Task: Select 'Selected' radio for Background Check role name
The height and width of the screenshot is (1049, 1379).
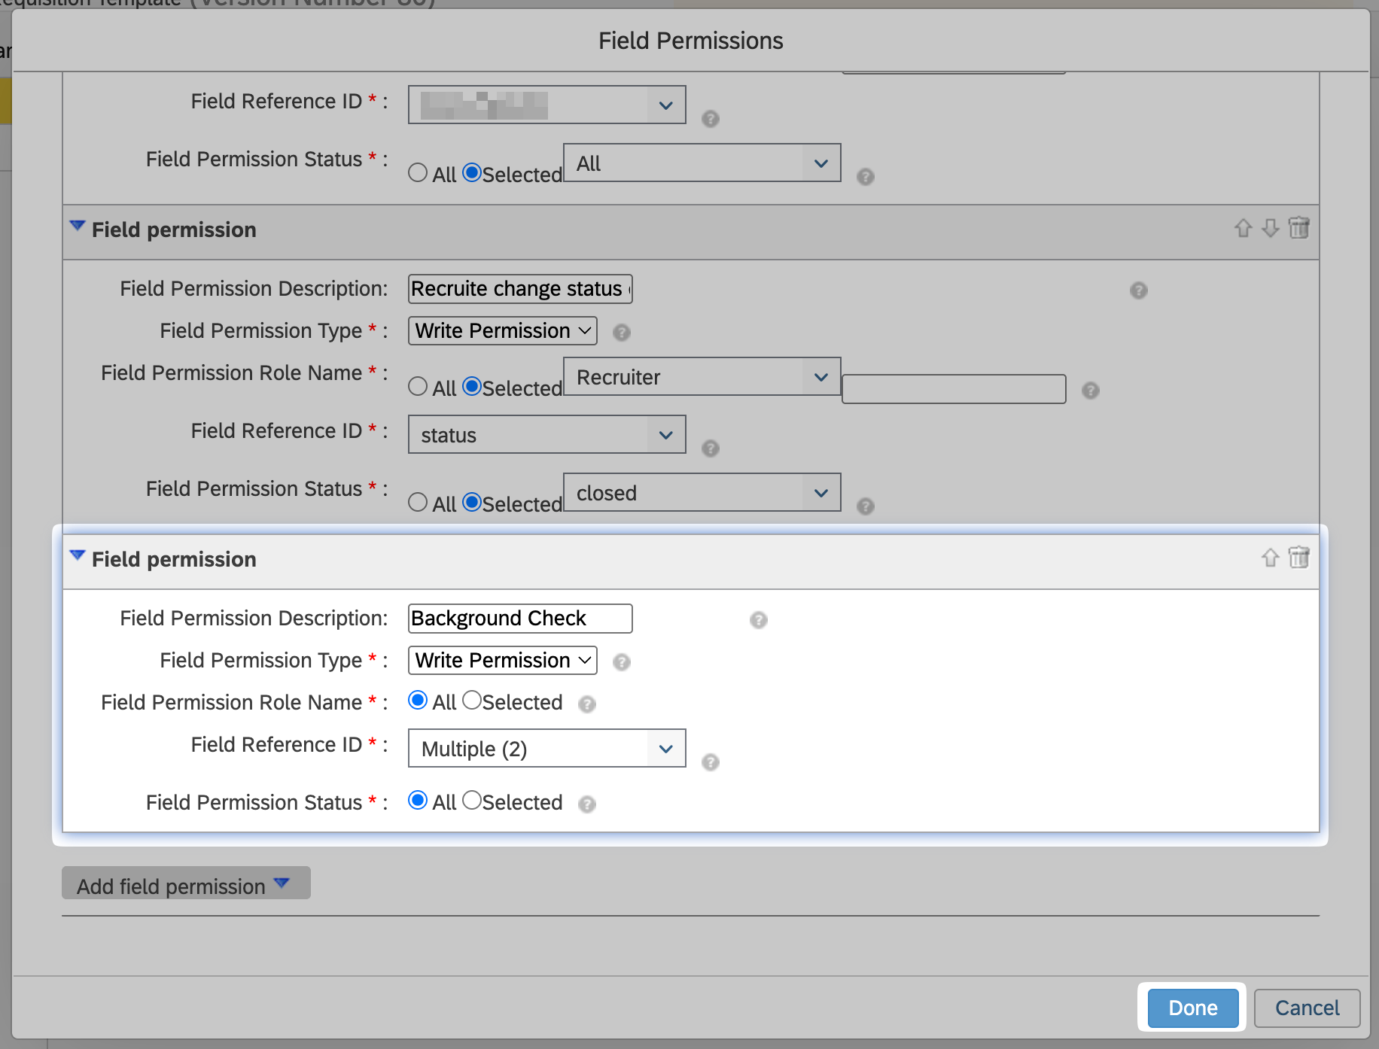Action: [472, 701]
